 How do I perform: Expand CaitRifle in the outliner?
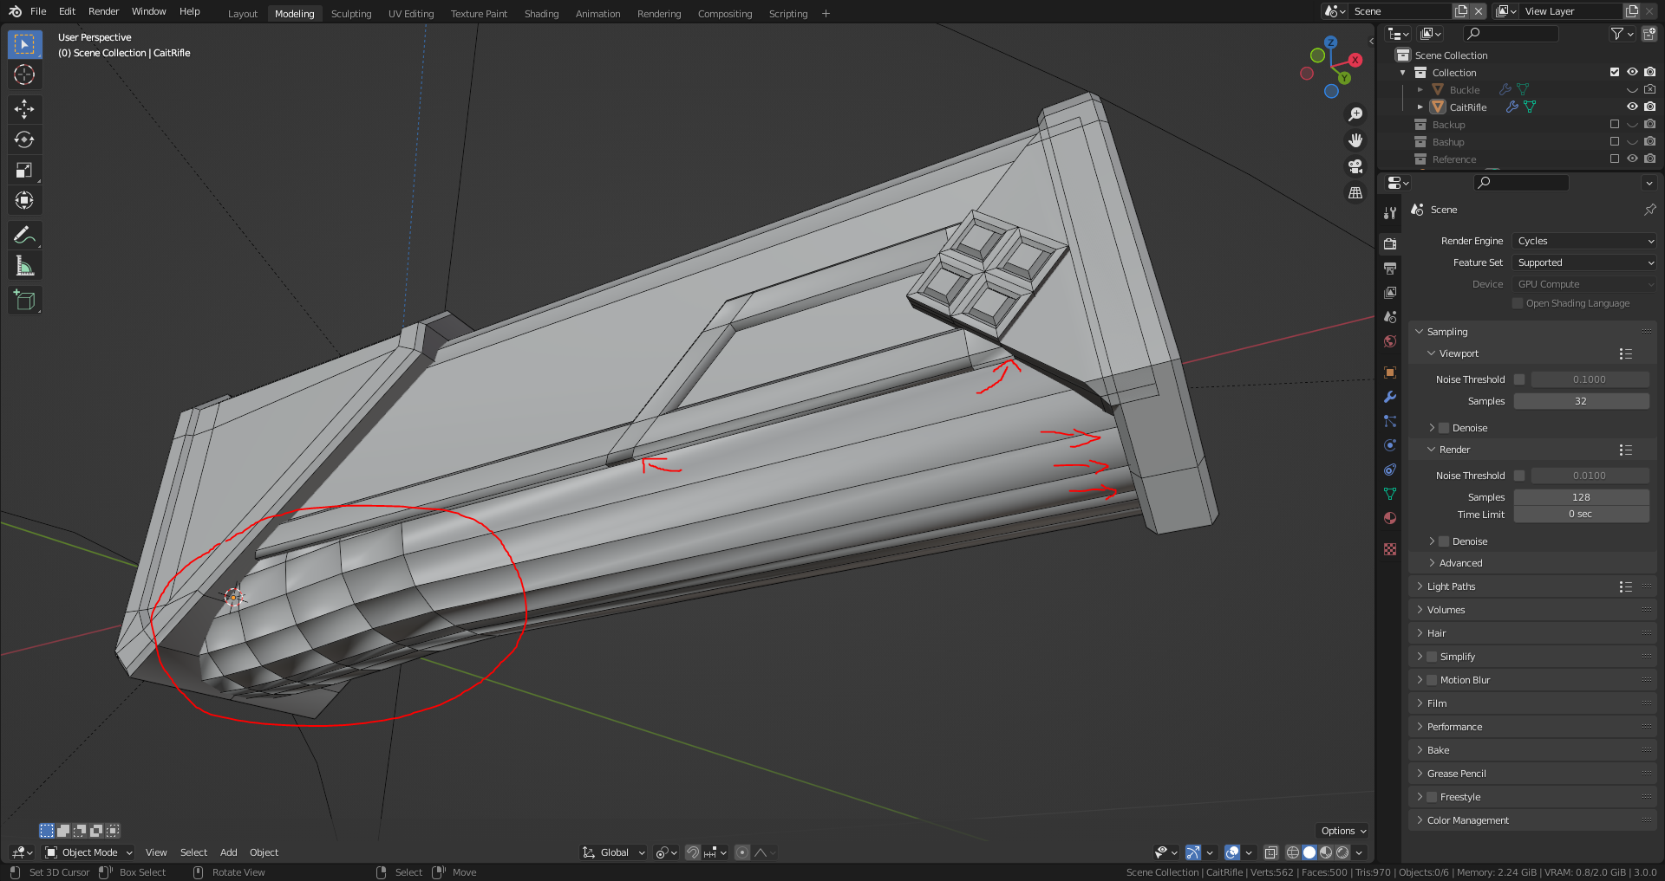pos(1420,107)
